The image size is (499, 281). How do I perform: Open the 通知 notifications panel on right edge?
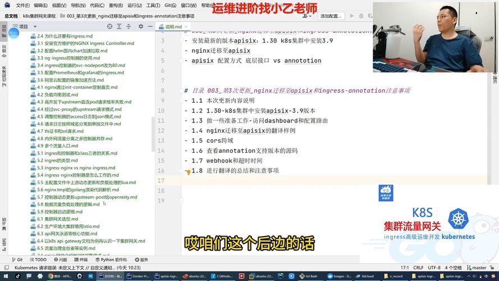pos(495,78)
